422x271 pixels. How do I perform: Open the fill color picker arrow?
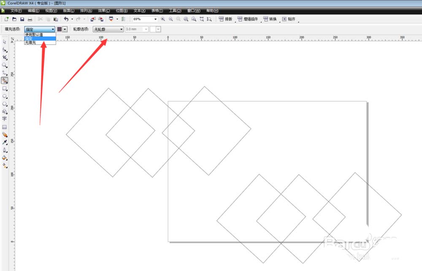(x=65, y=29)
